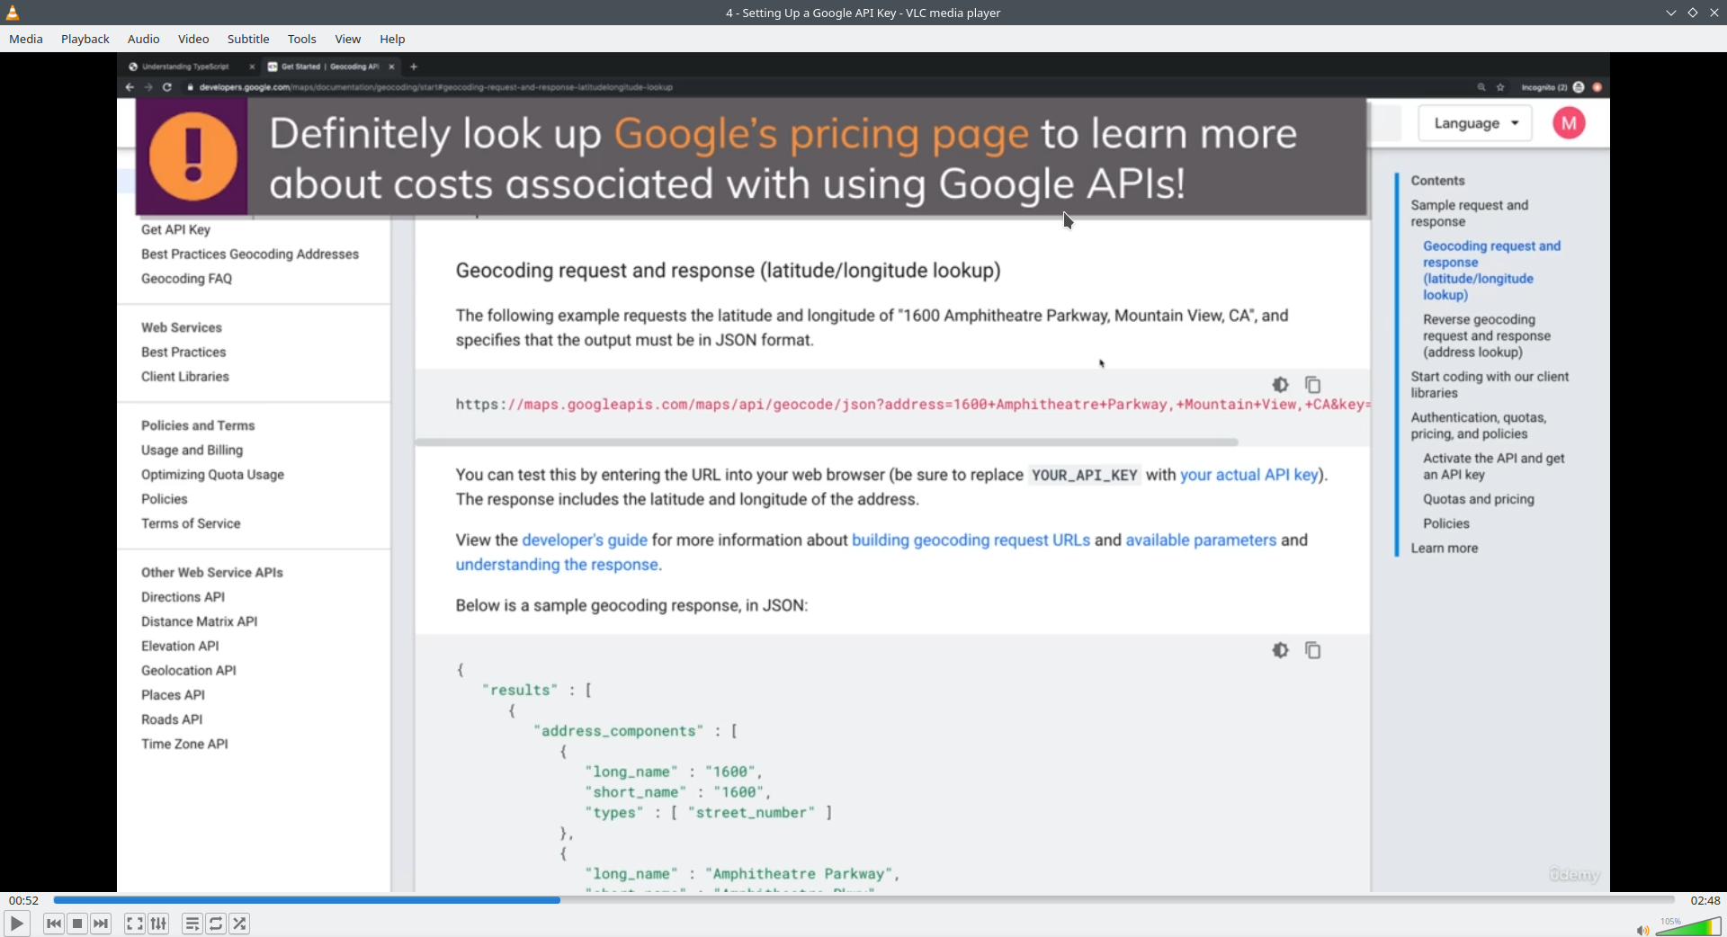Image resolution: width=1727 pixels, height=937 pixels.
Task: Adjust the volume level slider
Action: point(1688,927)
